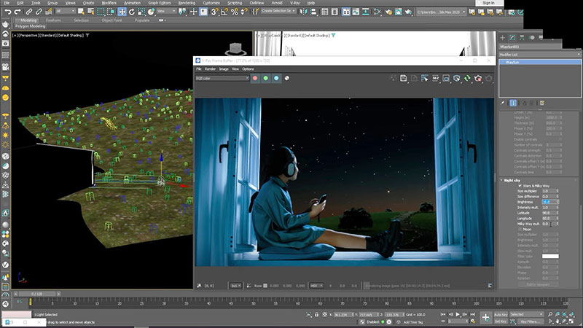Open the Rendering menu
Image resolution: width=583 pixels, height=328 pixels.
click(187, 3)
